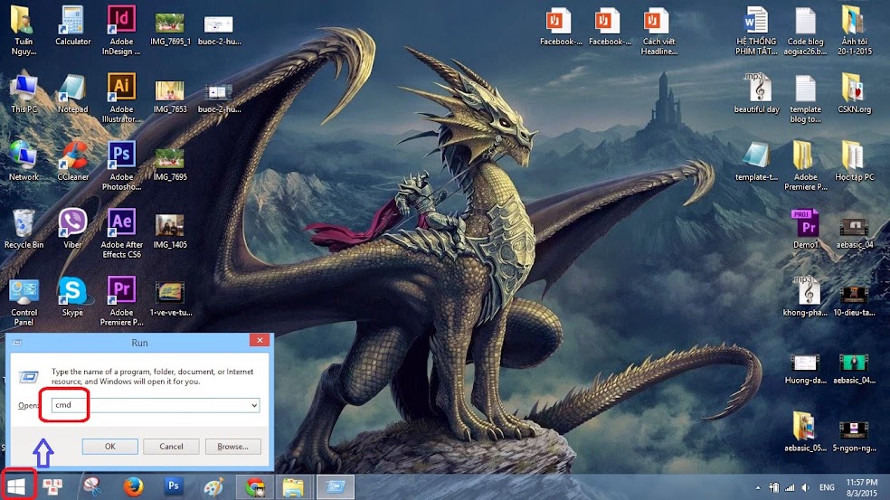The height and width of the screenshot is (500, 890).
Task: Select the template-t... notepad file
Action: click(757, 161)
